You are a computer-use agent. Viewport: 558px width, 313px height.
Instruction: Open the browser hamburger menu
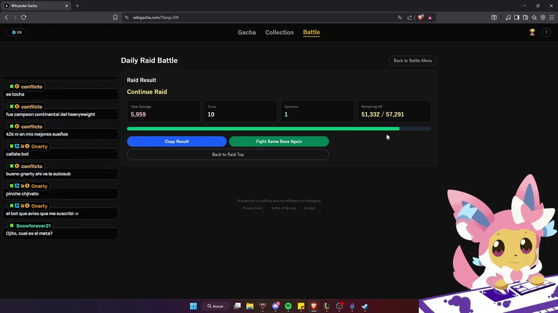tap(551, 17)
